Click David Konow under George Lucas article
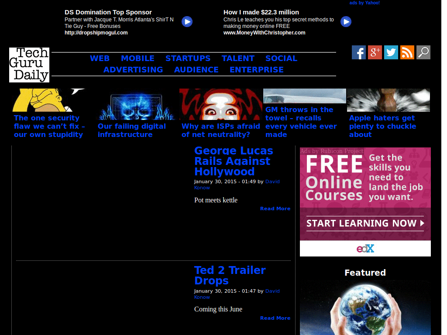 coord(237,185)
